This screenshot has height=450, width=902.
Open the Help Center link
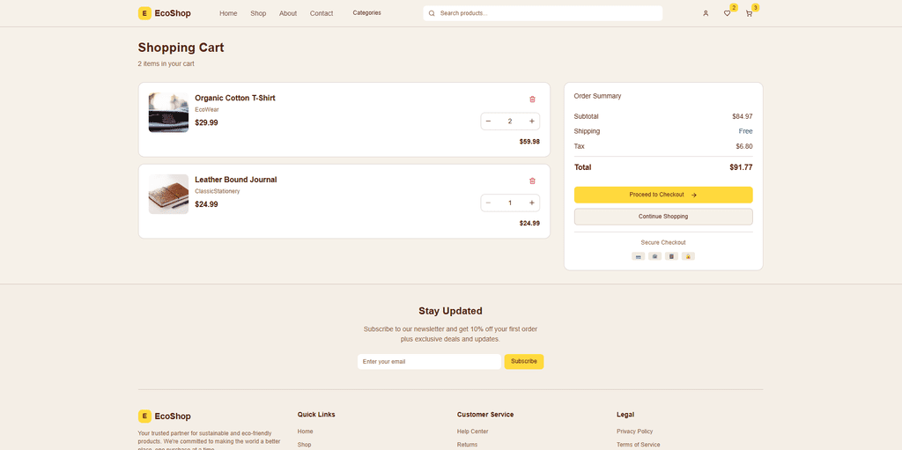tap(473, 432)
